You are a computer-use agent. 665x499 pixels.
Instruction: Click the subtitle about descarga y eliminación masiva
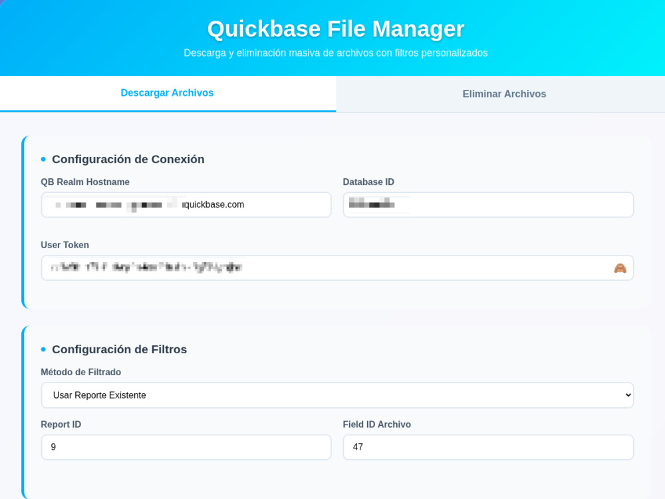click(335, 53)
